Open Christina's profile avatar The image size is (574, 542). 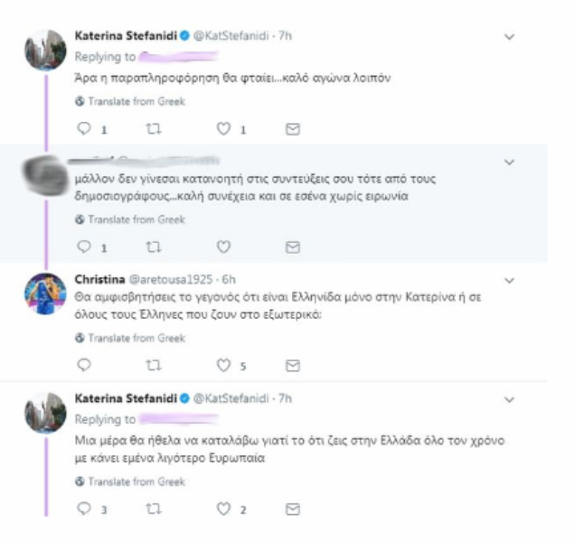pyautogui.click(x=44, y=291)
